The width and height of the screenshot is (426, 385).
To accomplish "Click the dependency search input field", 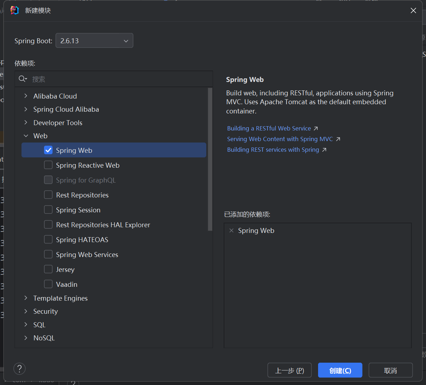I will (117, 79).
